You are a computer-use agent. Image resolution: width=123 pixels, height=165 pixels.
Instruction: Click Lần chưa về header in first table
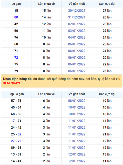point(46,4)
